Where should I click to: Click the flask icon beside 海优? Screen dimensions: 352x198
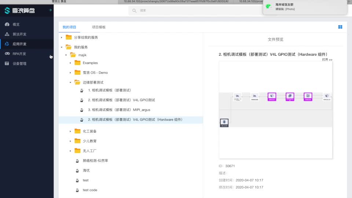click(77, 170)
